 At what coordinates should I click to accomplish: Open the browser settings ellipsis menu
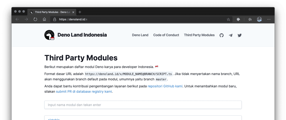[x=269, y=19]
